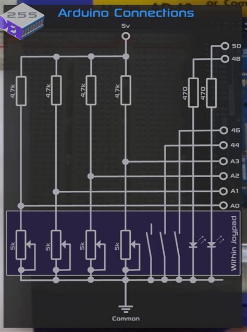247x332 pixels.
Task: Open the 255 DEI cube logo
Action: coord(22,21)
